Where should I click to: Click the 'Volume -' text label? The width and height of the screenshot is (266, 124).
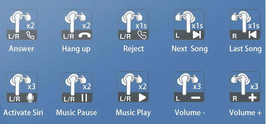pyautogui.click(x=190, y=113)
